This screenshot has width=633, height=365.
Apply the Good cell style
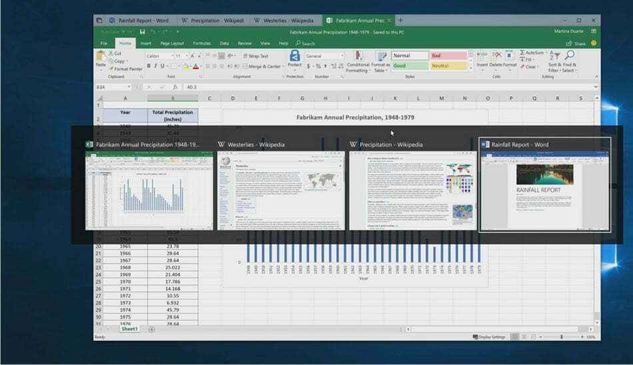click(x=410, y=66)
